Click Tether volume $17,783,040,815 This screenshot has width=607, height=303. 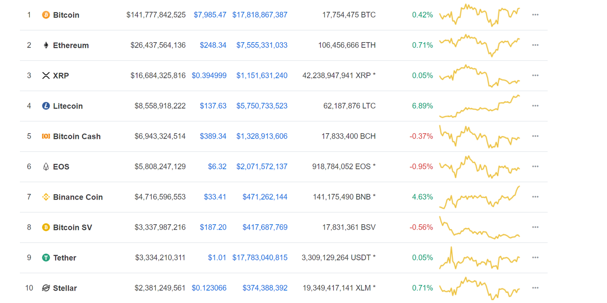(x=260, y=257)
